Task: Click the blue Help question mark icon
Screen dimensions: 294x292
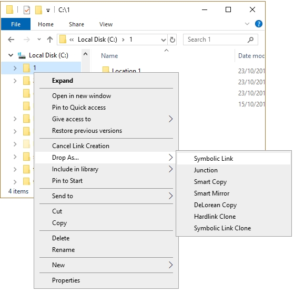Action: [x=259, y=24]
